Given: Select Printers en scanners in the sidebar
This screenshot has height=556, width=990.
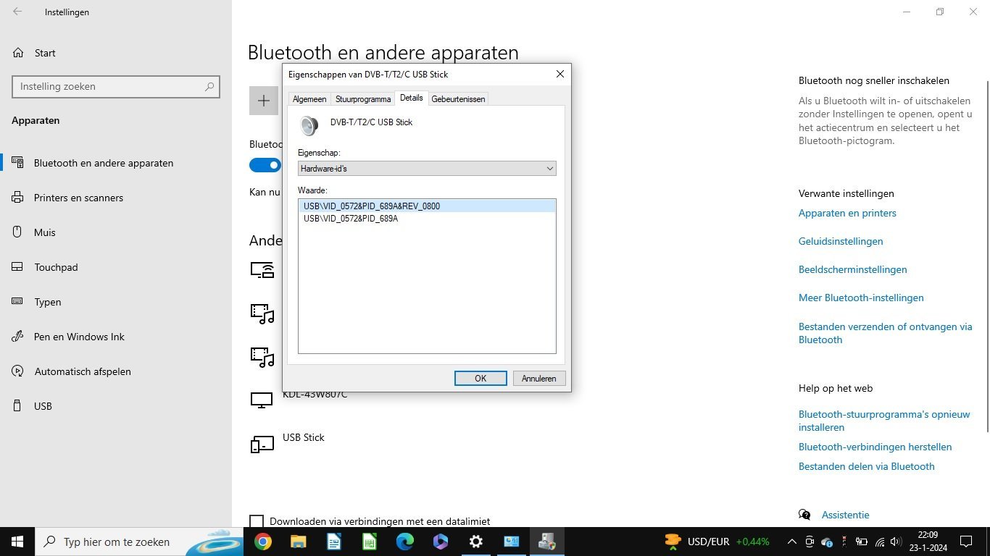Looking at the screenshot, I should (78, 198).
